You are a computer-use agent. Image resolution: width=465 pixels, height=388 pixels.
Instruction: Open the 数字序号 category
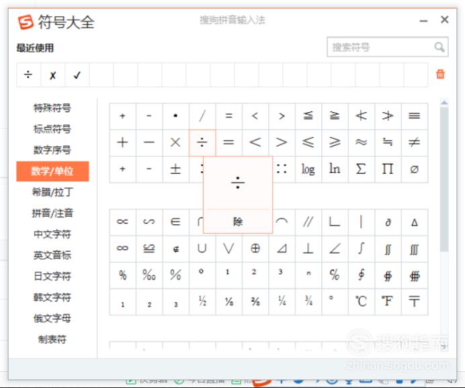point(52,150)
